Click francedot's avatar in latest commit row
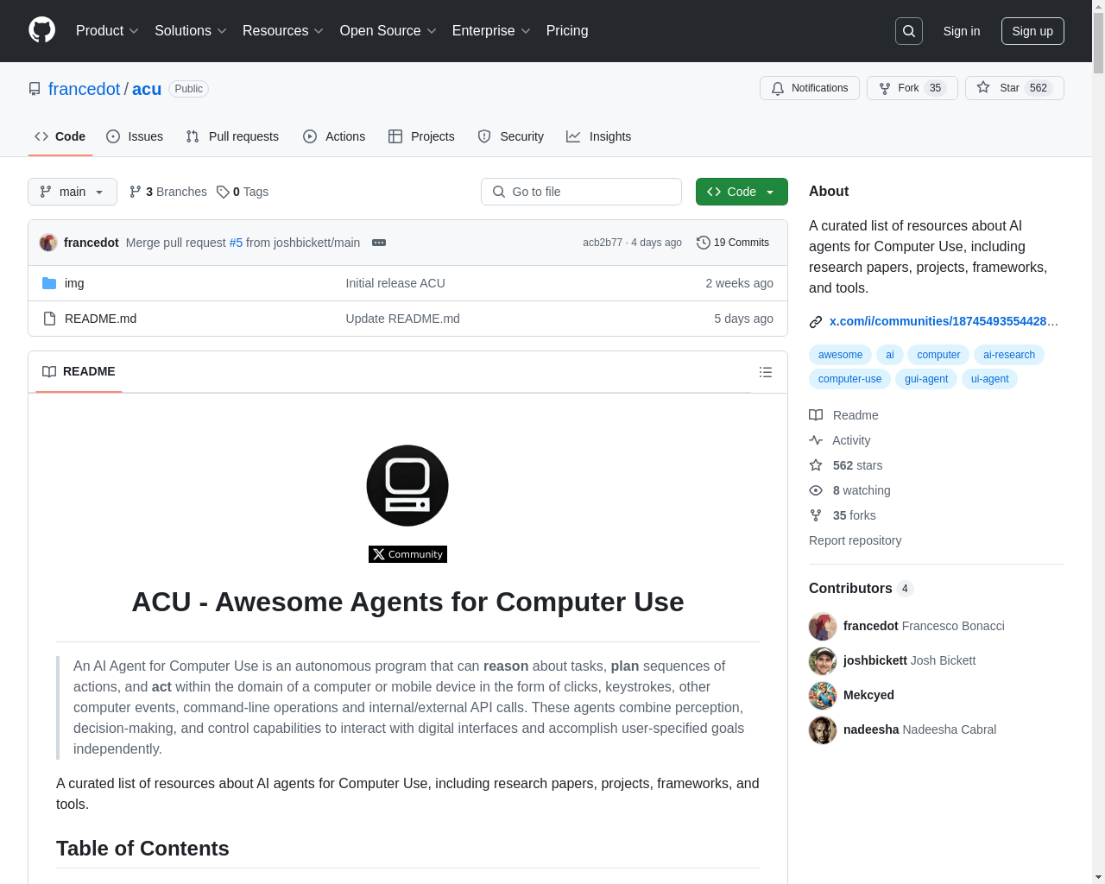This screenshot has height=884, width=1105. 48,243
